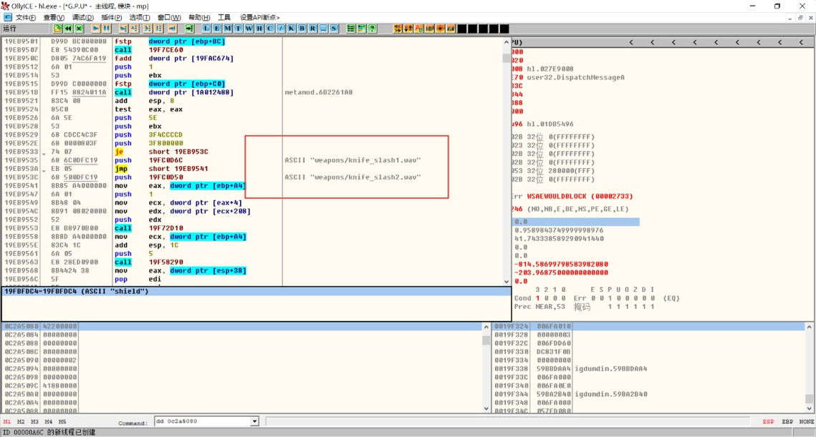
Task: Click the HBP hardware breakpoint icon
Action: point(430,29)
